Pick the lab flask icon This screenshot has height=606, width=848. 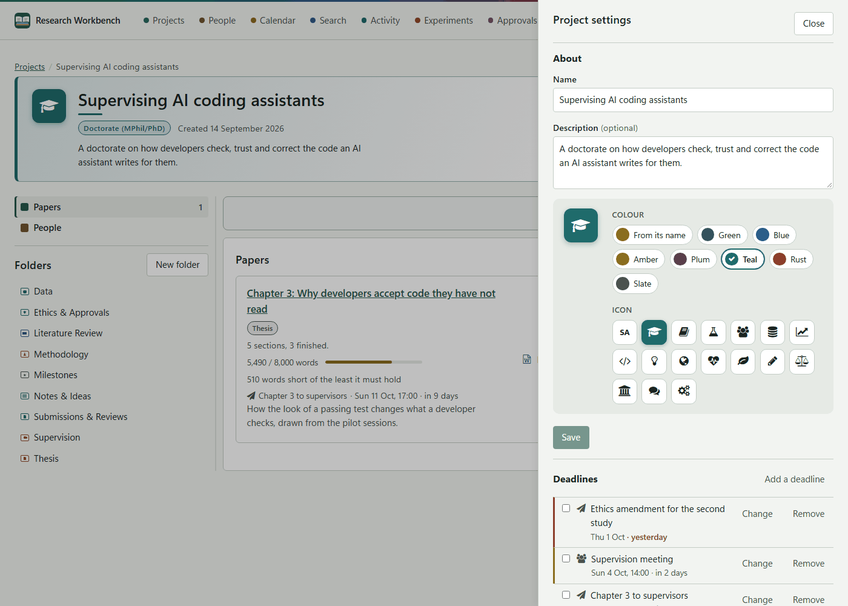(x=714, y=332)
